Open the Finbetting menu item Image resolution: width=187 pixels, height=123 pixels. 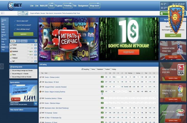68,6
